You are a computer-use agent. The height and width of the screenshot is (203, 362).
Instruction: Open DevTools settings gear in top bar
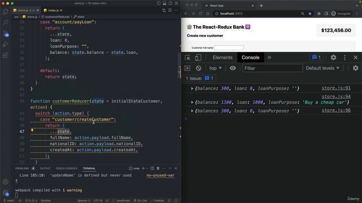(333, 58)
